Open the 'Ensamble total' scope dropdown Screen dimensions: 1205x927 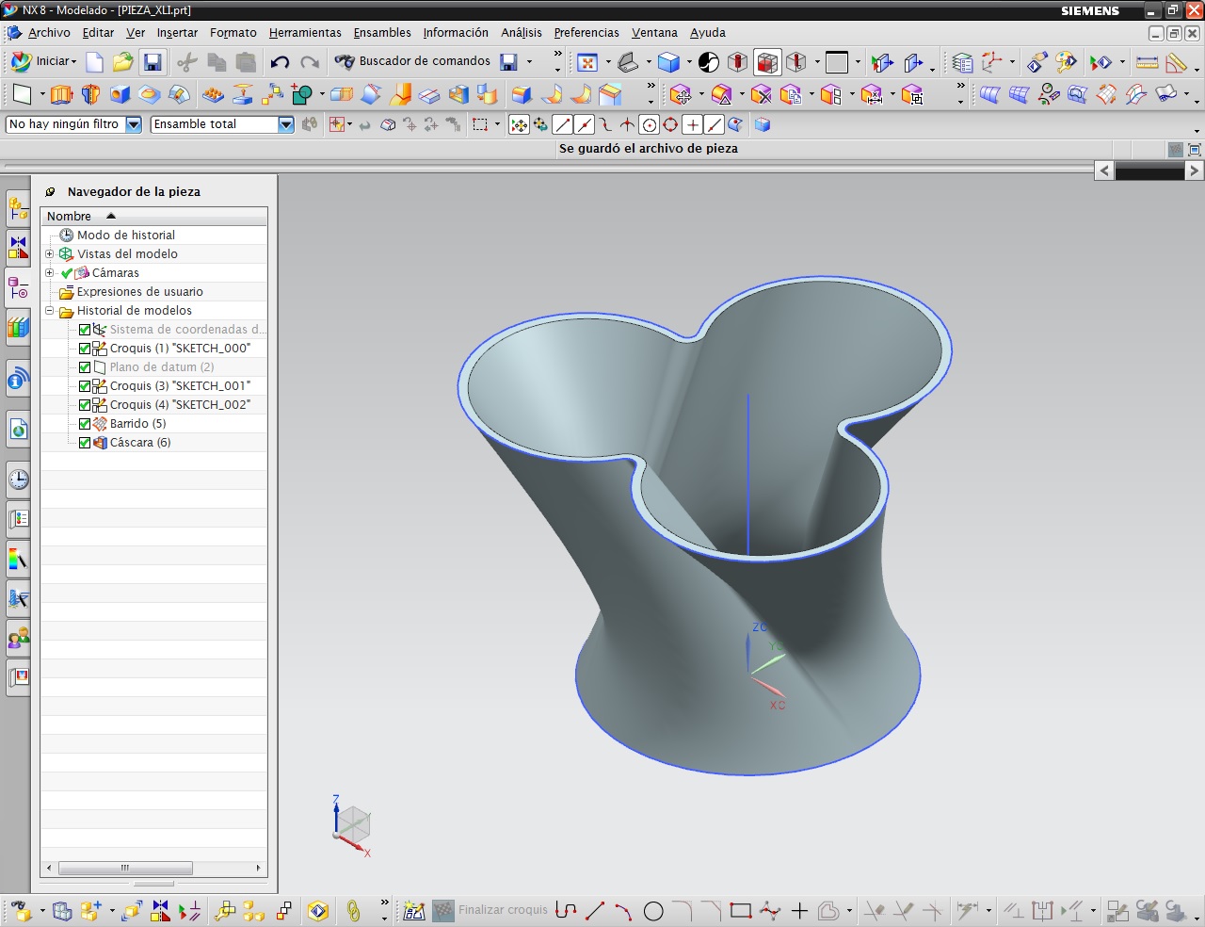click(286, 124)
